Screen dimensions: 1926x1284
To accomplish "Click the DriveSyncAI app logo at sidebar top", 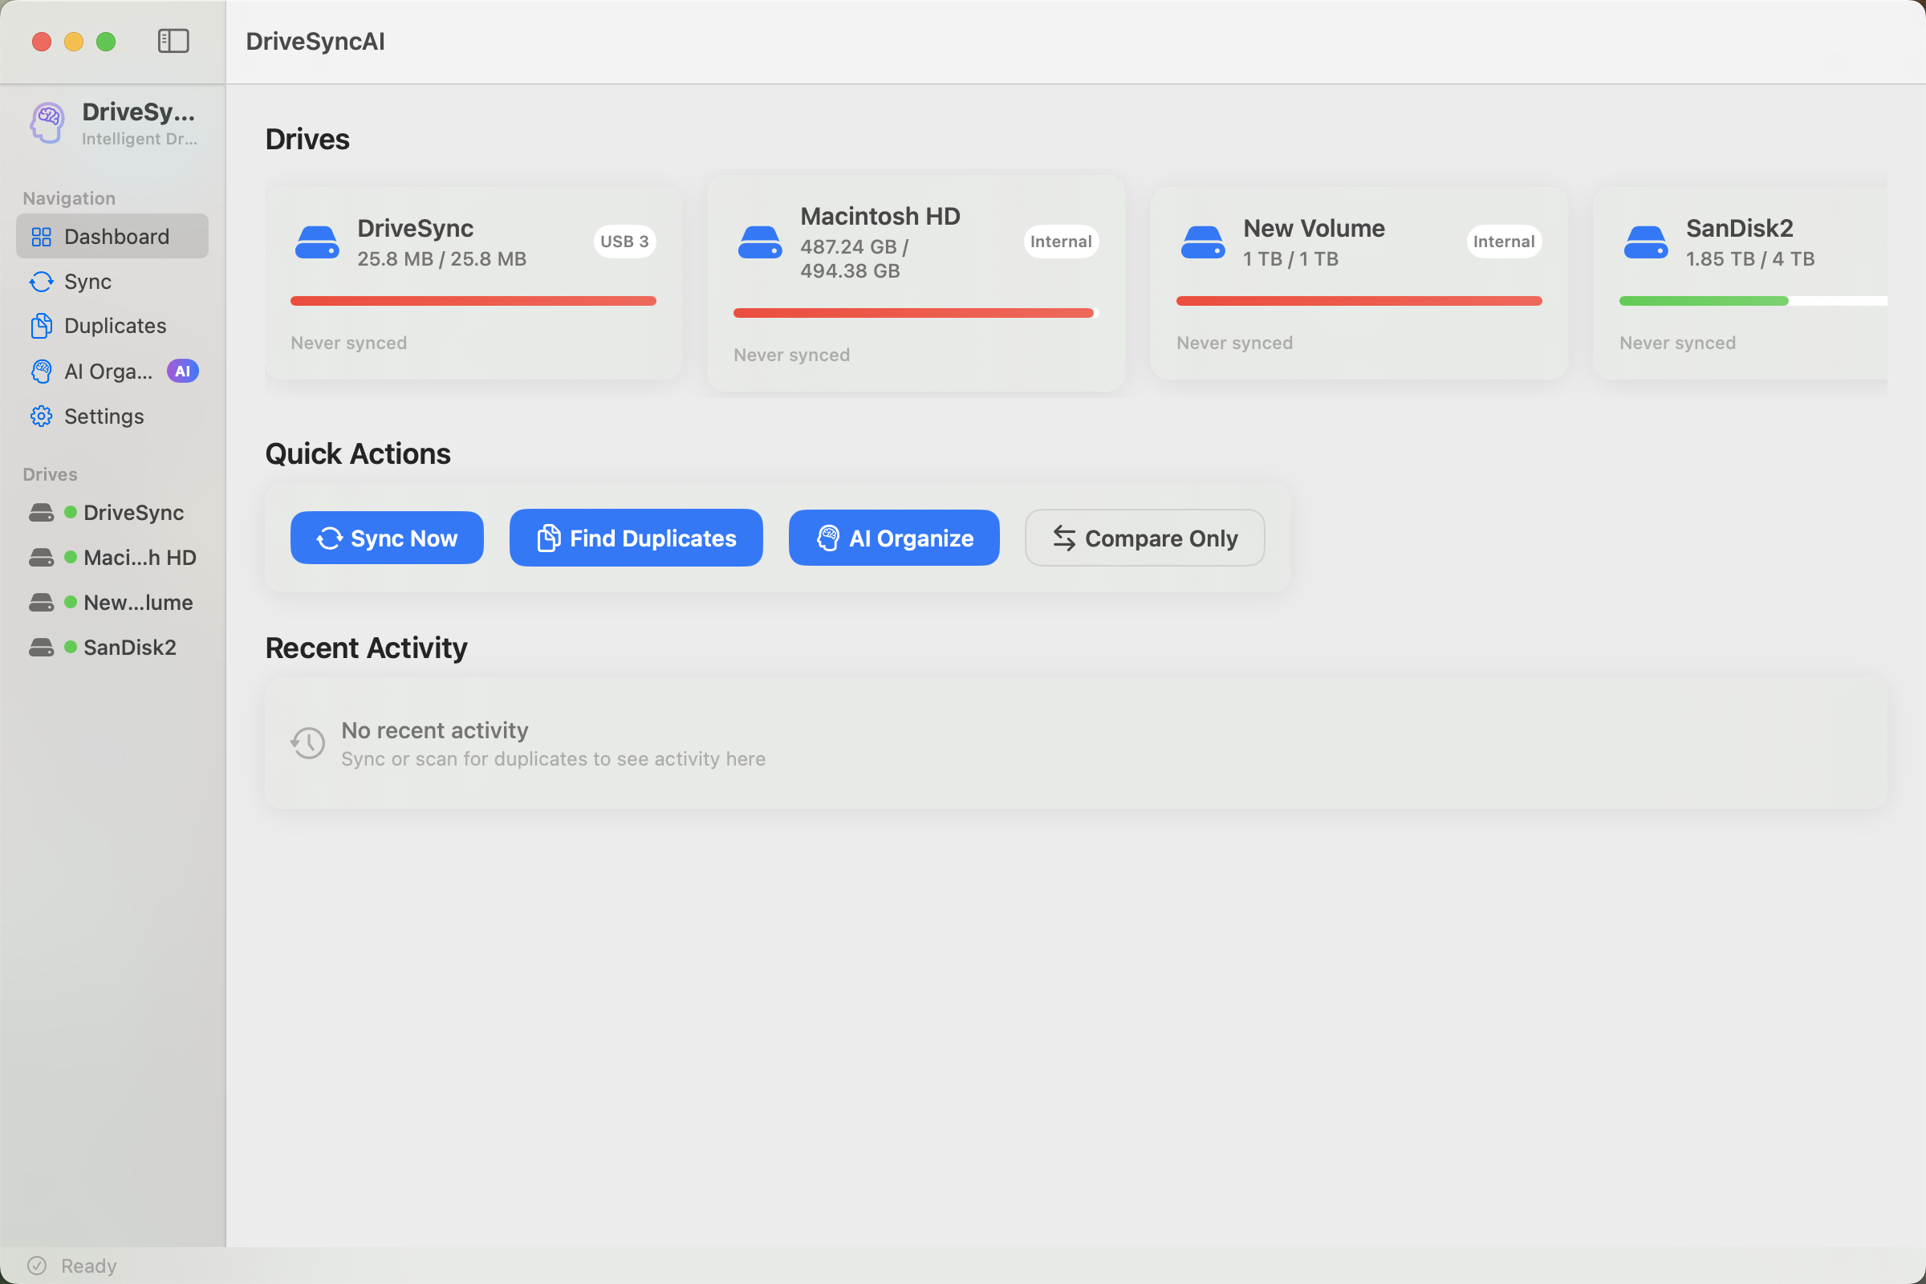I will (47, 123).
